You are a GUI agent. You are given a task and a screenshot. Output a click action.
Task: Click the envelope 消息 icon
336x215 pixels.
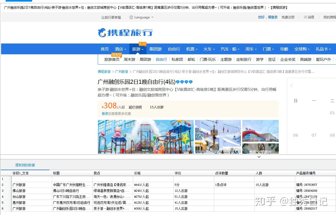[x=305, y=17]
